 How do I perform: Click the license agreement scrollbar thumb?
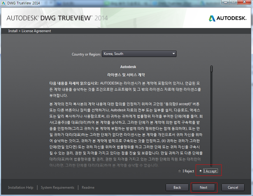(x=212, y=69)
